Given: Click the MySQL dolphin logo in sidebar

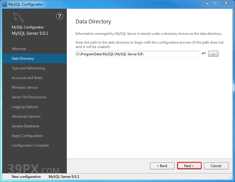Looking at the screenshot, I should click(18, 18).
